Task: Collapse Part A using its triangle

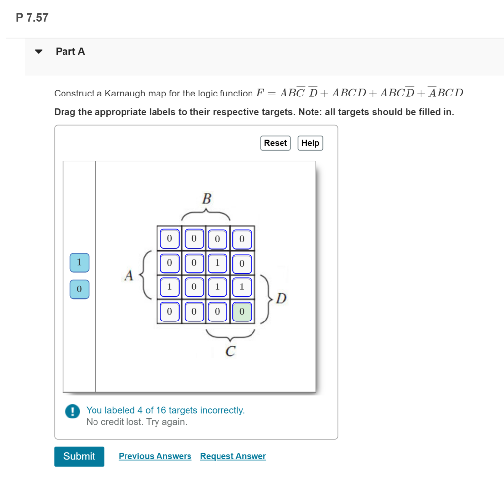Action: (38, 51)
